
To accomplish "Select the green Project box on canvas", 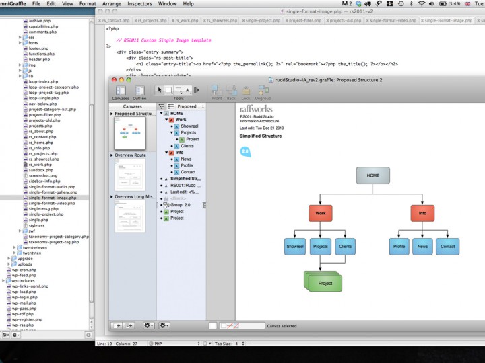I will point(325,283).
